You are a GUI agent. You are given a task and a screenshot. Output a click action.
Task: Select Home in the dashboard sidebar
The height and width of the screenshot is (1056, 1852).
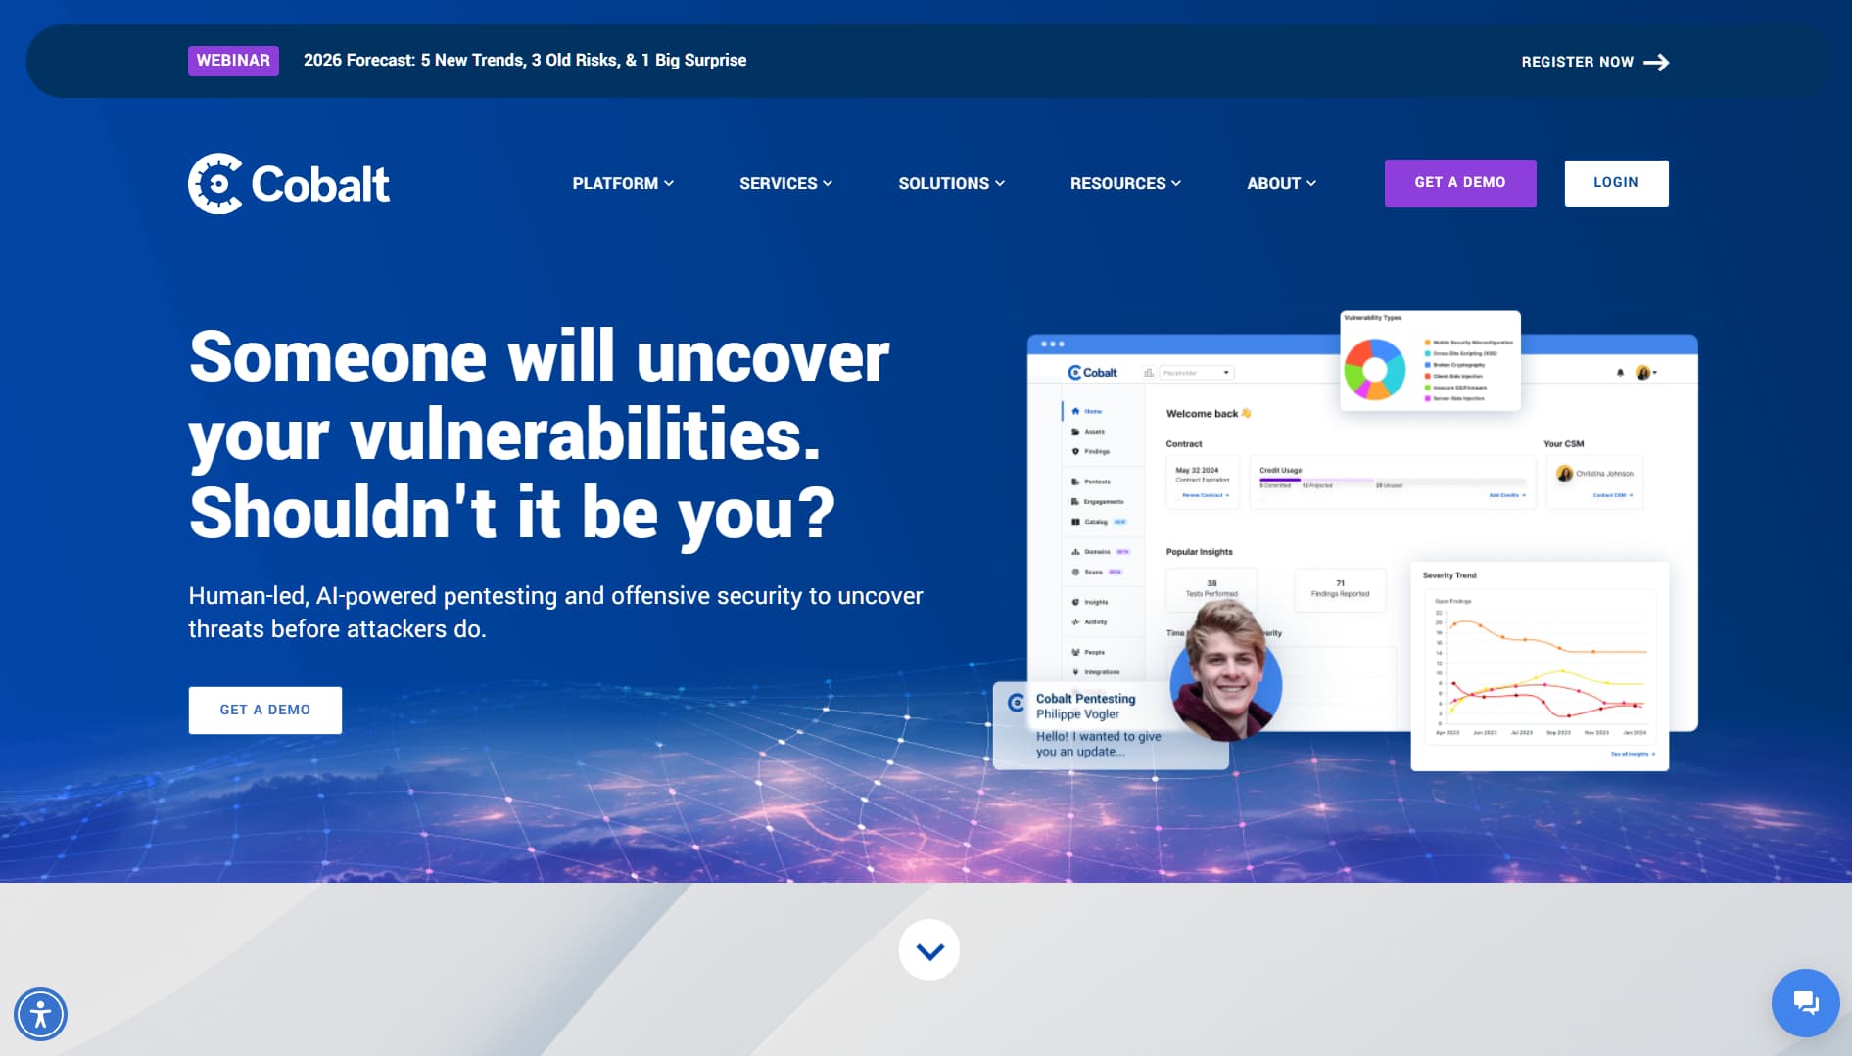(1092, 411)
